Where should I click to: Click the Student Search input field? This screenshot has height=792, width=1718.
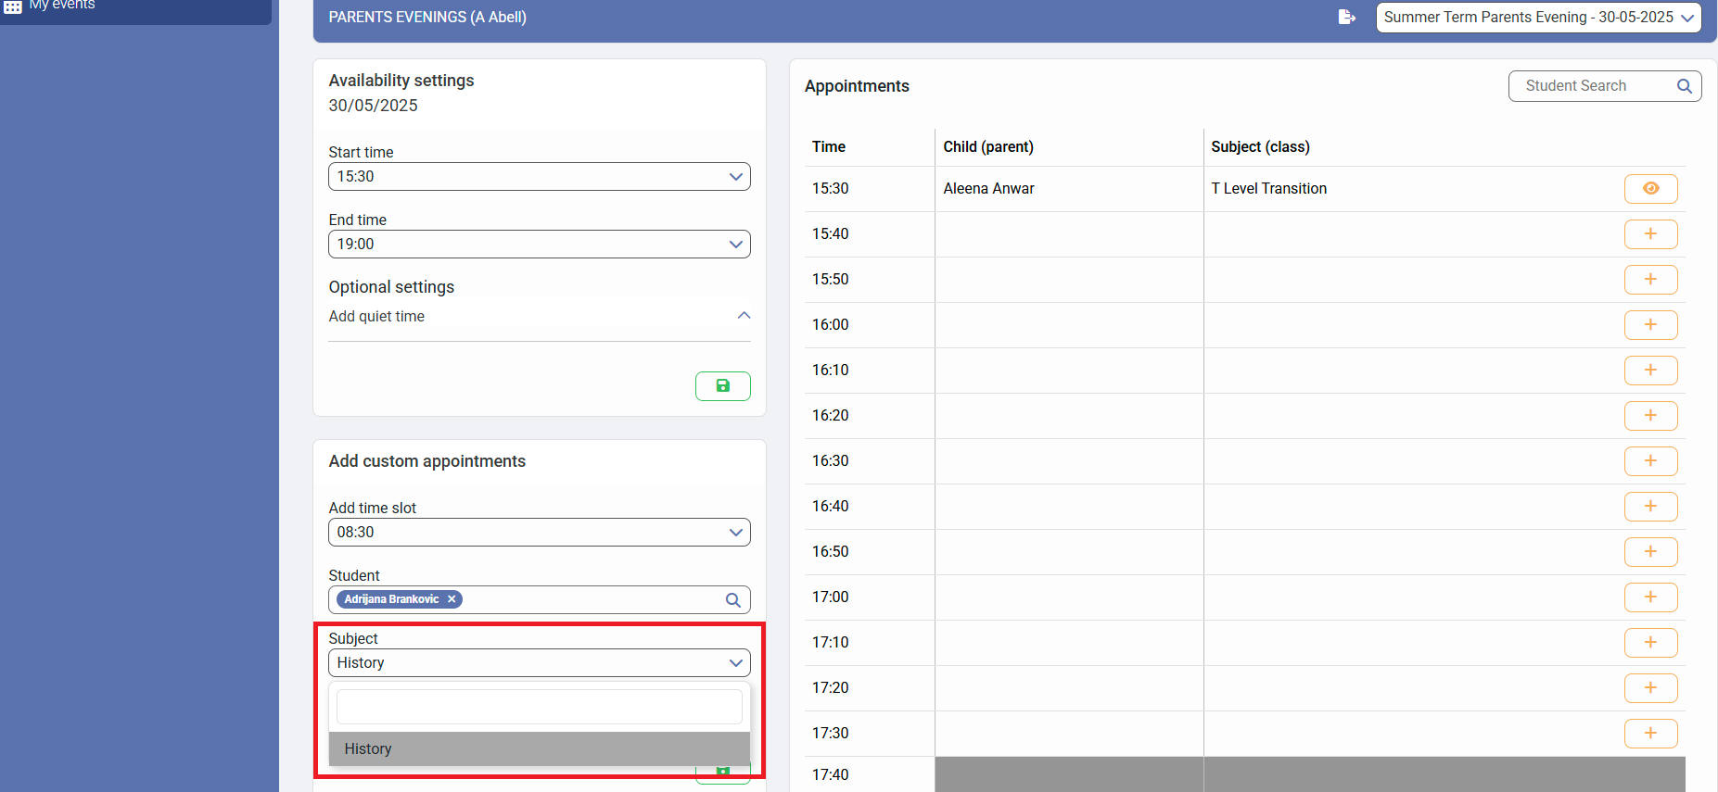1593,86
